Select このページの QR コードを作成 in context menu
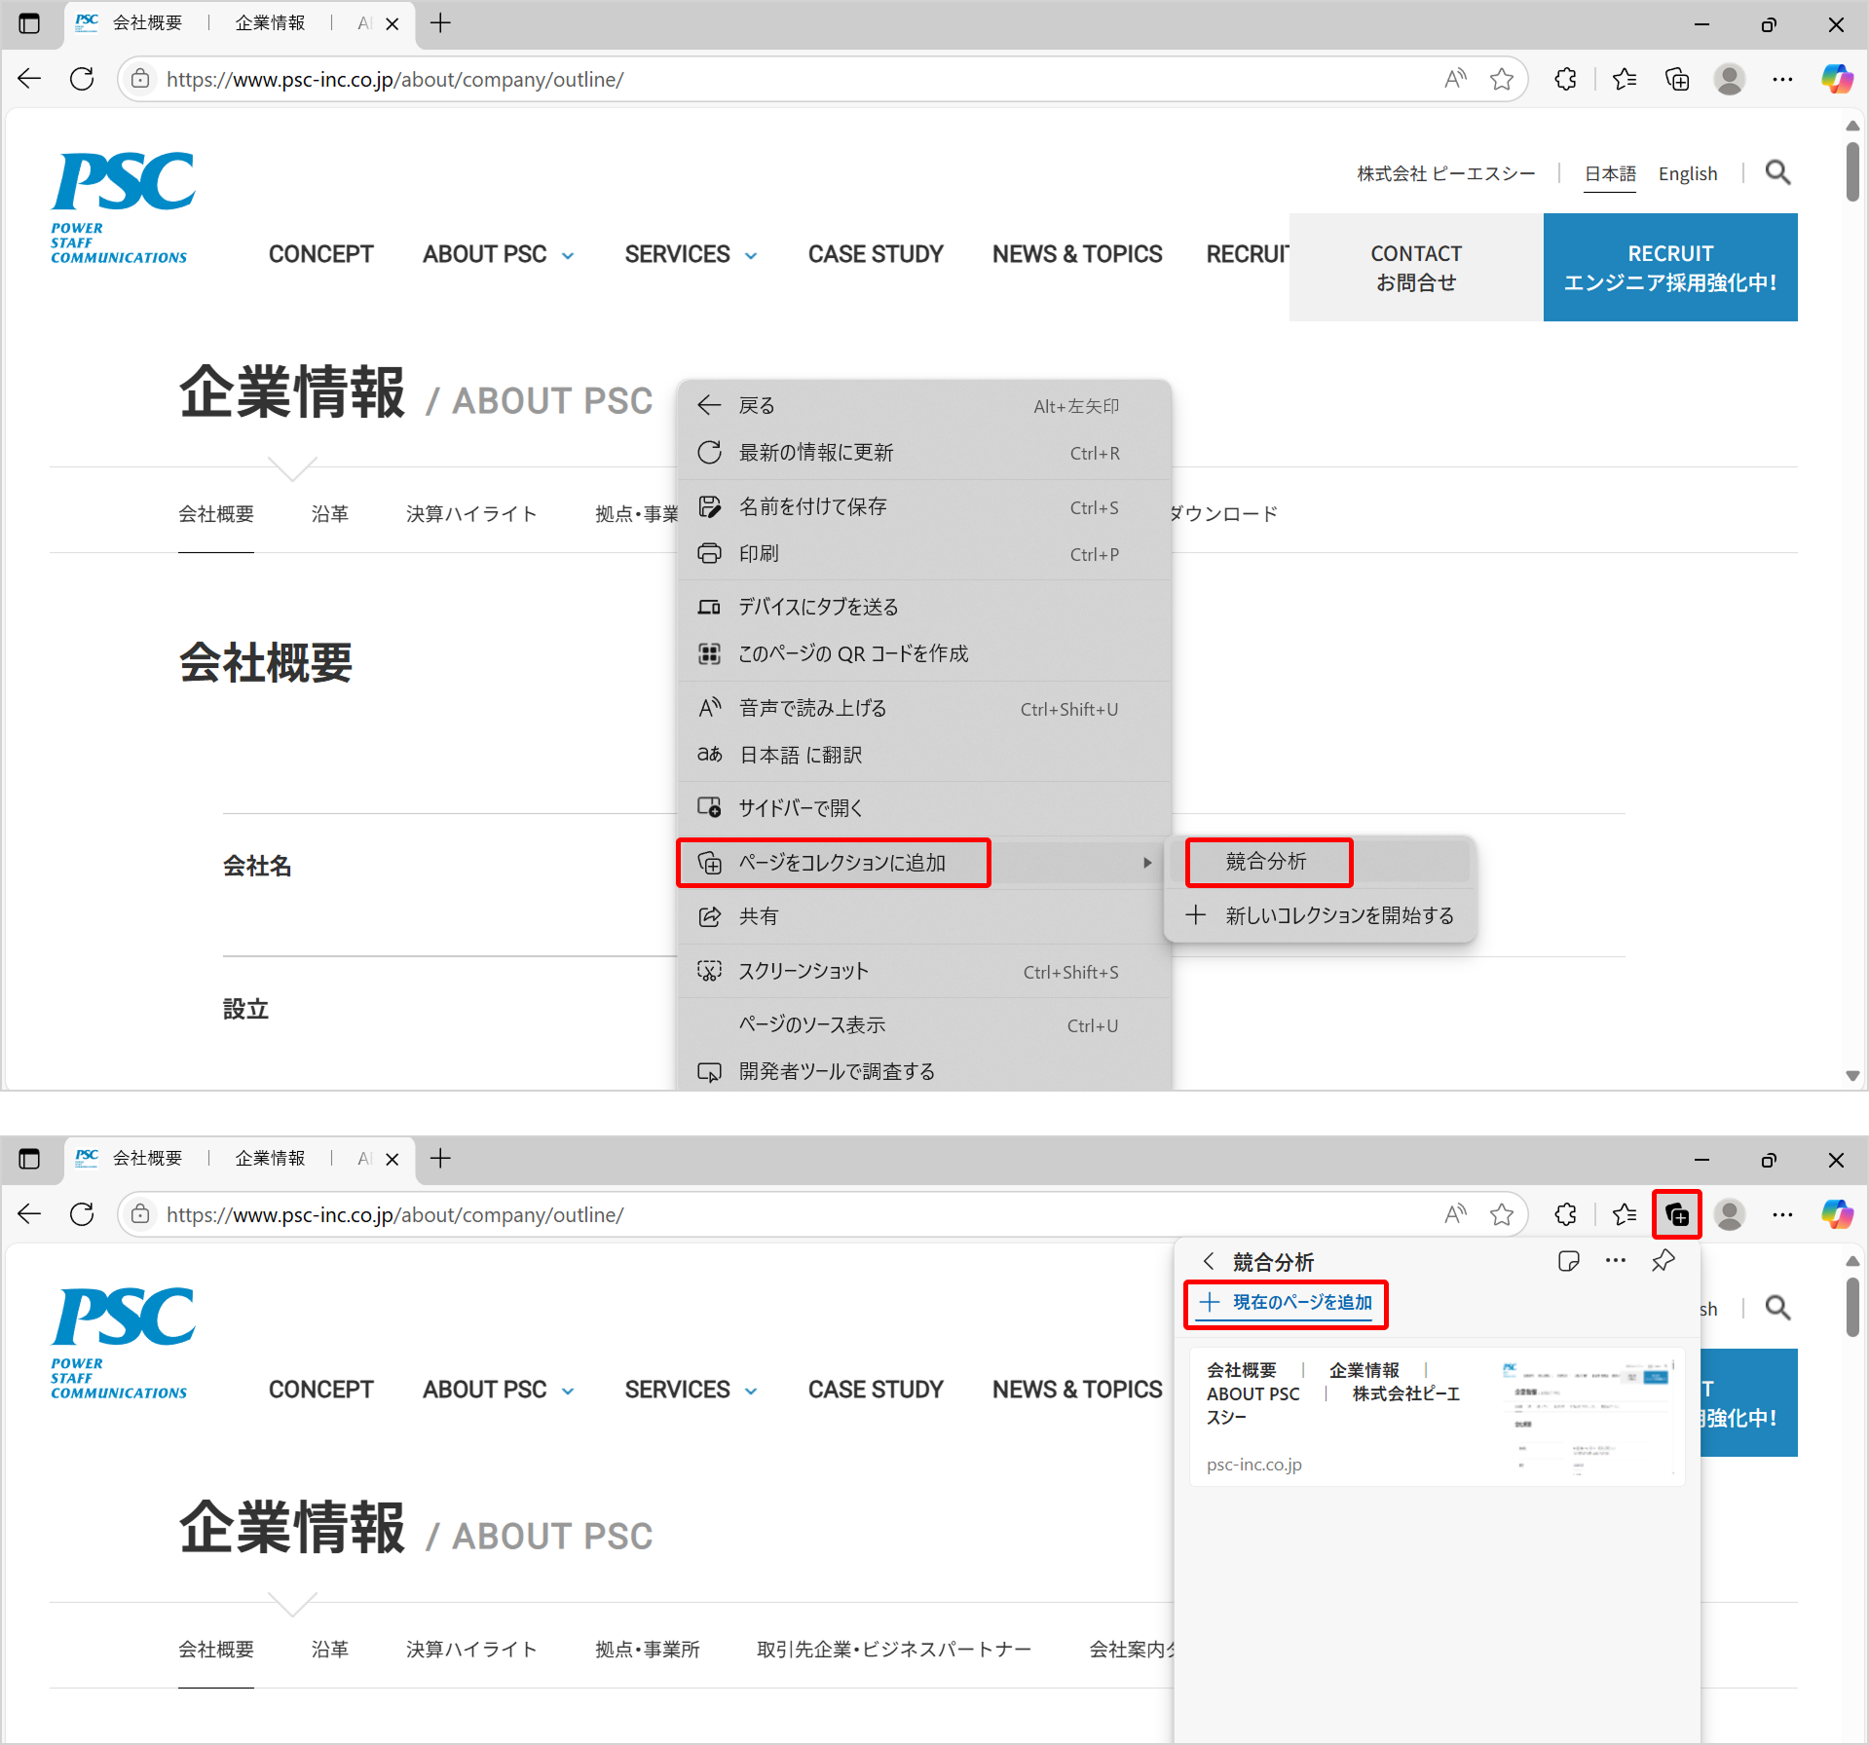The height and width of the screenshot is (1745, 1869). tap(852, 654)
